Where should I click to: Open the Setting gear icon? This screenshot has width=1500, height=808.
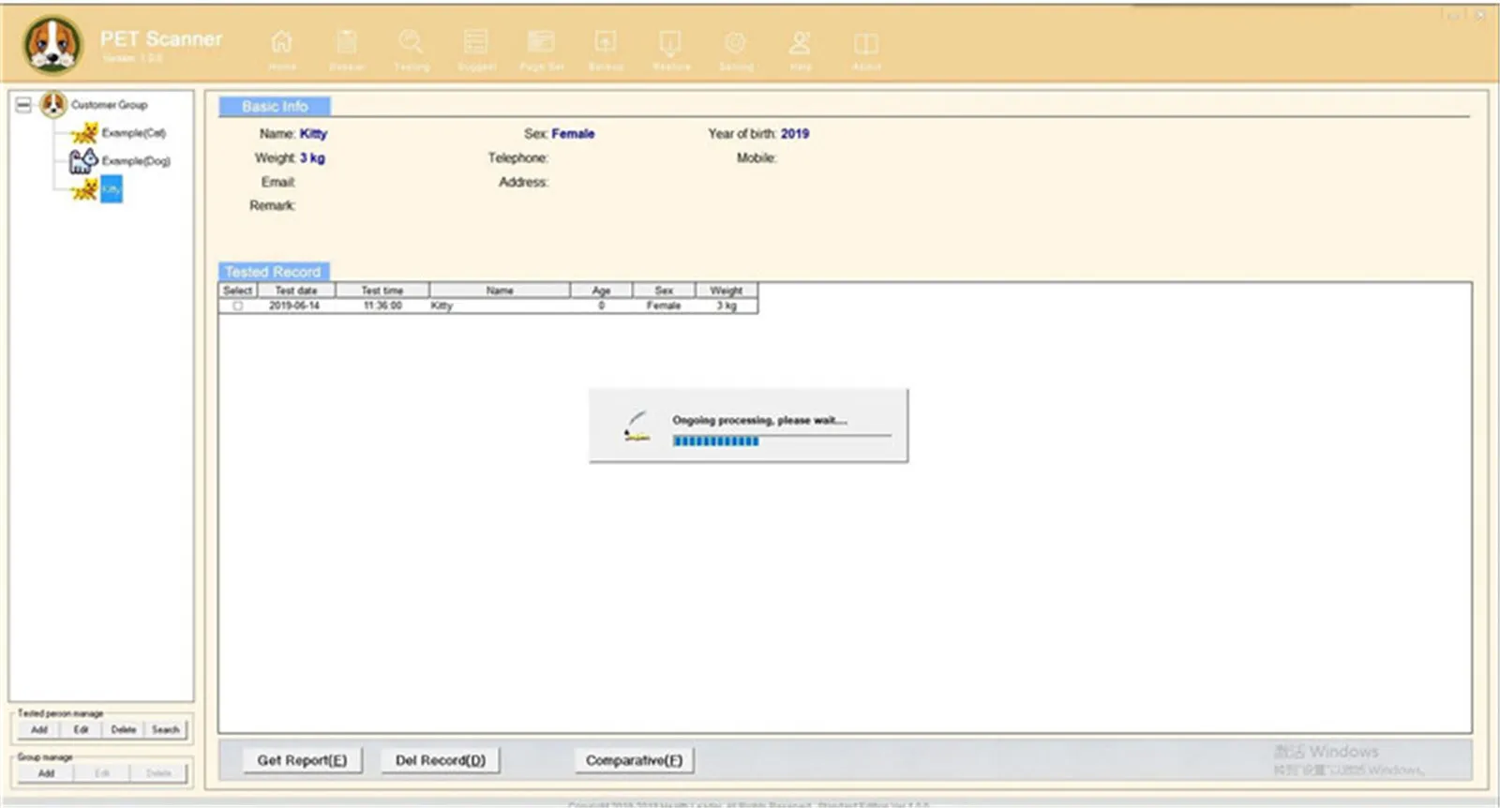point(736,43)
